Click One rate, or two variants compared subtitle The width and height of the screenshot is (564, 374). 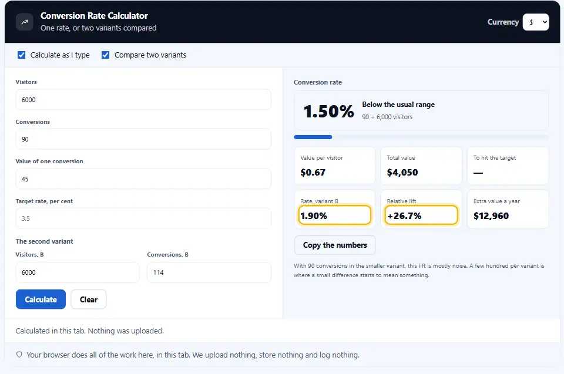[x=99, y=28]
